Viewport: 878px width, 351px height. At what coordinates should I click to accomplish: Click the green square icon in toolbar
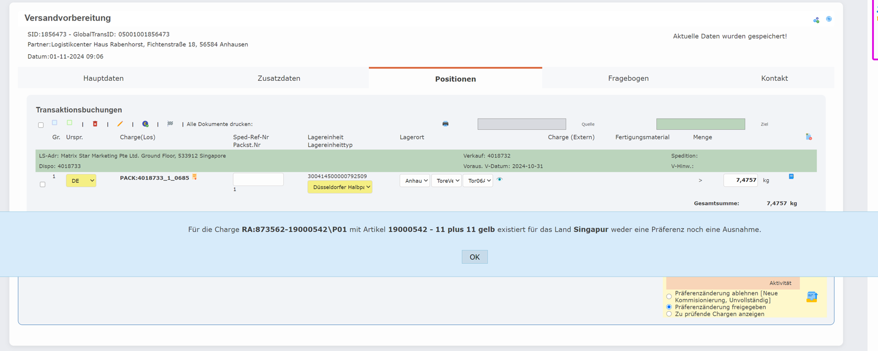tap(70, 123)
